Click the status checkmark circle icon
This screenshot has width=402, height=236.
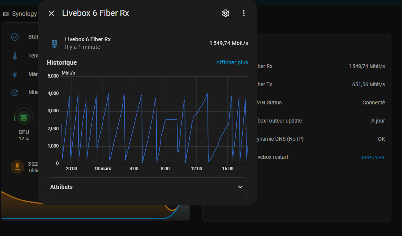coord(15,37)
